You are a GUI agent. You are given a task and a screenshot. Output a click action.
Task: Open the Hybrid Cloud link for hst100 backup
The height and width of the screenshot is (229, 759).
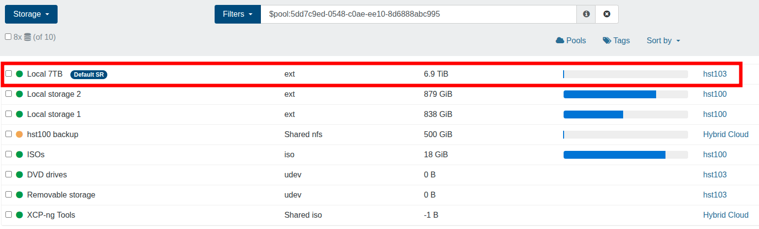point(726,134)
